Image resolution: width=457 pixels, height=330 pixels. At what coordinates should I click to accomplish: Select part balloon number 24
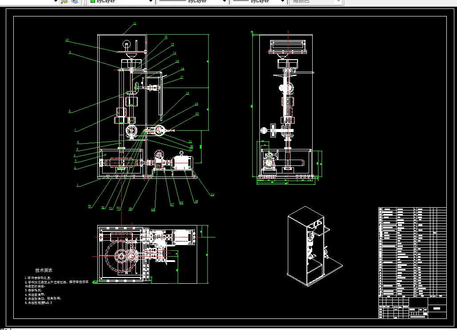tap(212, 195)
